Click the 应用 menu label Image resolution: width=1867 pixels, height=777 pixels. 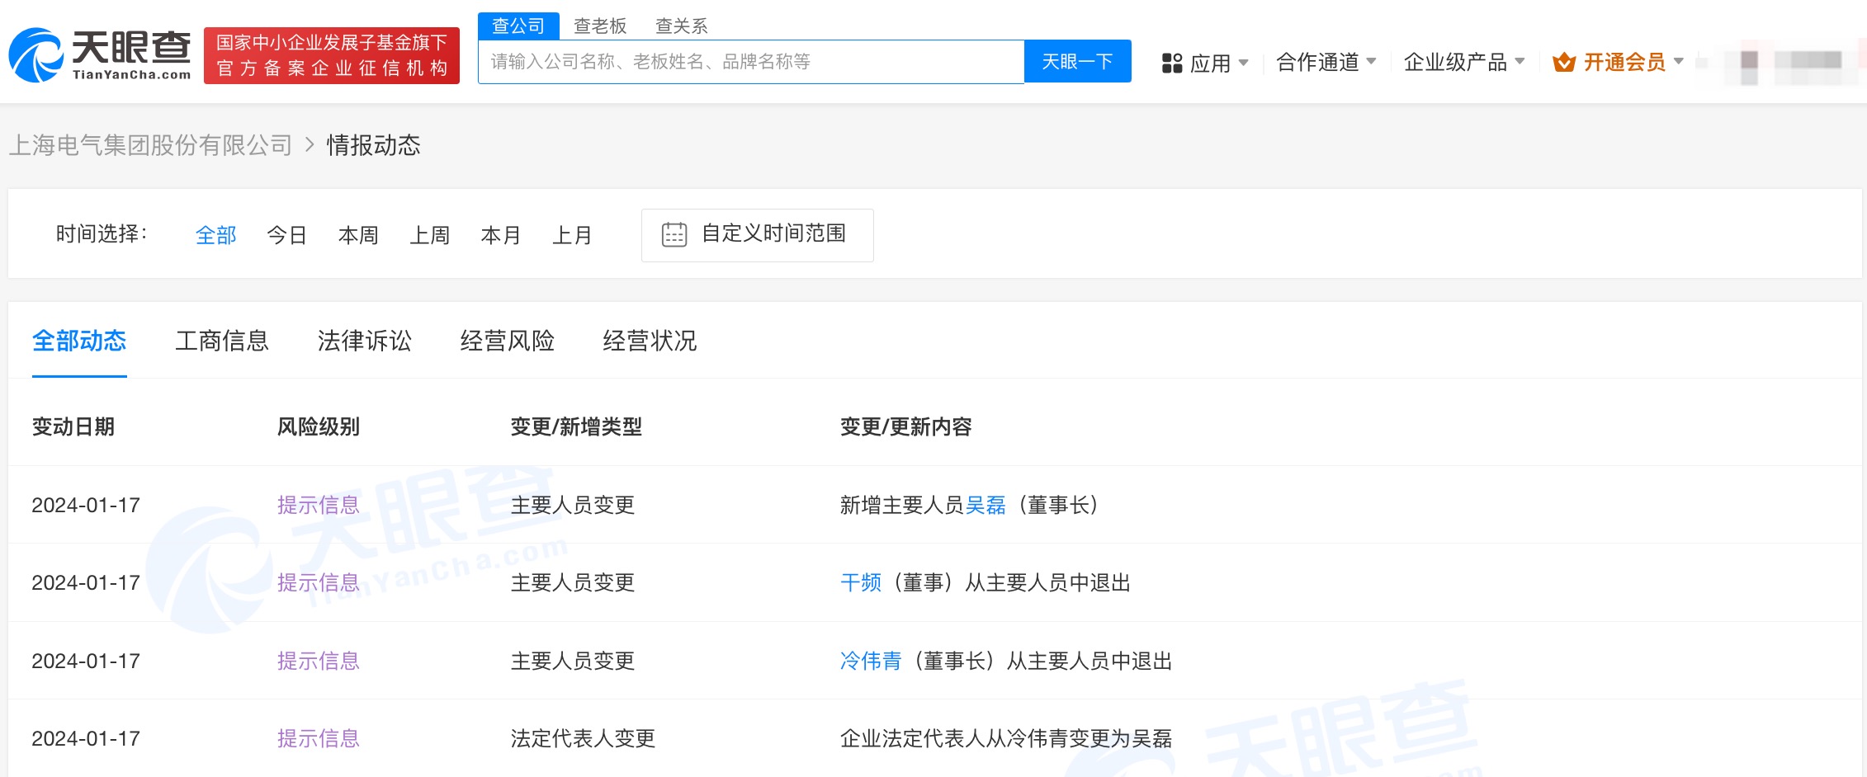pos(1210,64)
